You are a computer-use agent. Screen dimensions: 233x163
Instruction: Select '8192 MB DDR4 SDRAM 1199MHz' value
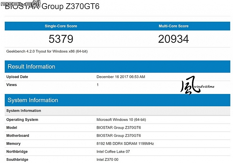click(x=125, y=144)
